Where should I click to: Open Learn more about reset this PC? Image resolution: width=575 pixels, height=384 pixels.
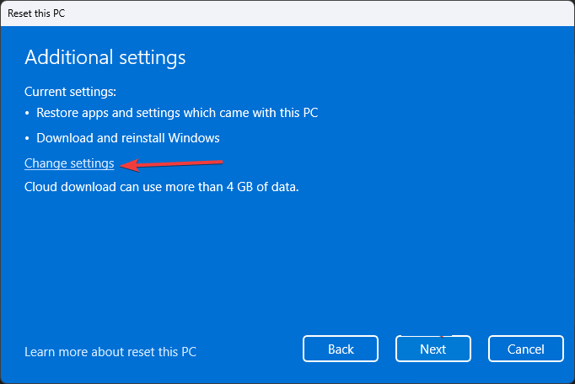110,351
